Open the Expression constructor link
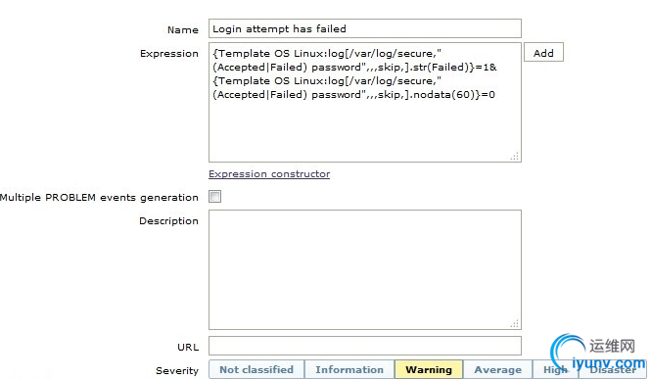The image size is (651, 379). 269,174
